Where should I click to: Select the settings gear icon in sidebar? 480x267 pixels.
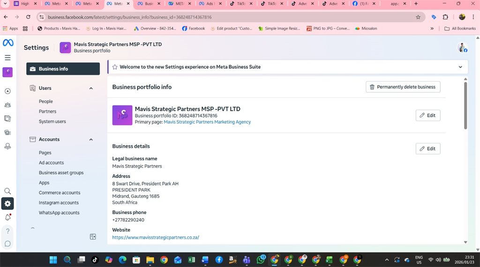(x=7, y=204)
